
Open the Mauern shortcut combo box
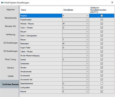(x=75, y=32)
